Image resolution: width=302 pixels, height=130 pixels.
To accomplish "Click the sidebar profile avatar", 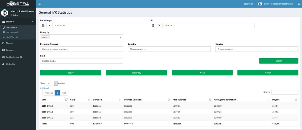I will [x=5, y=13].
